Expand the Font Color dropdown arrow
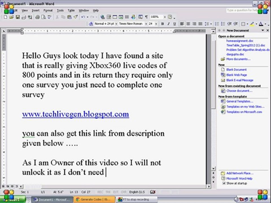The width and height of the screenshot is (271, 203). coord(265,24)
